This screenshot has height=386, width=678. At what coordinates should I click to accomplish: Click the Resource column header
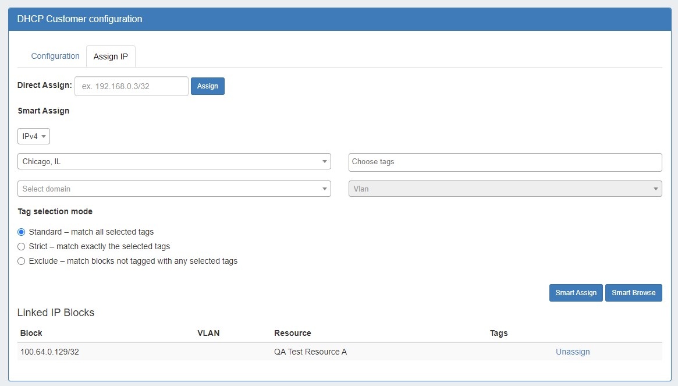292,333
